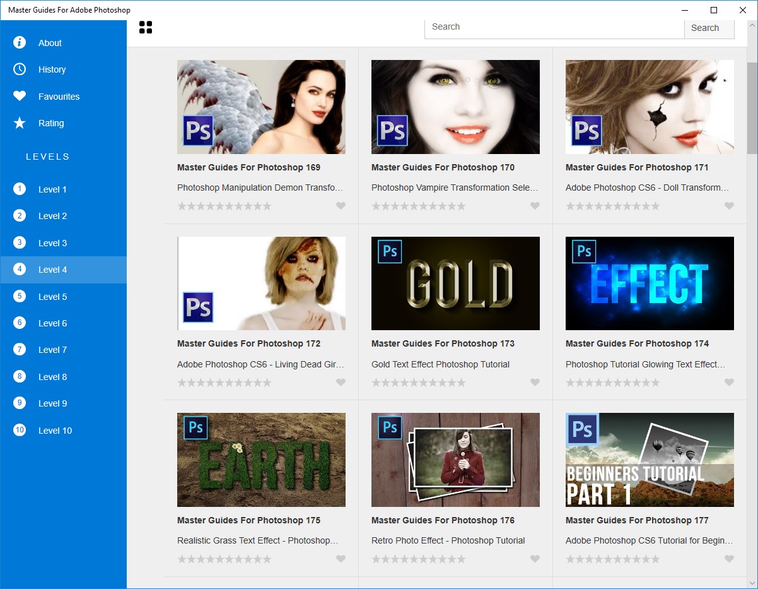Click the Level 6 number badge
Screen dimensions: 758x589
tap(20, 323)
